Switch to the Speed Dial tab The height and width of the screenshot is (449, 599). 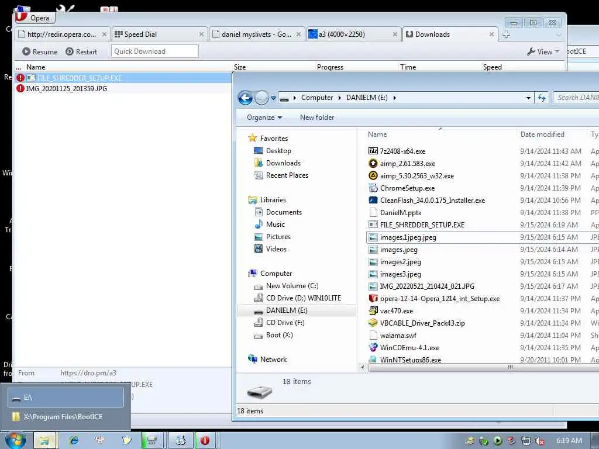[160, 34]
